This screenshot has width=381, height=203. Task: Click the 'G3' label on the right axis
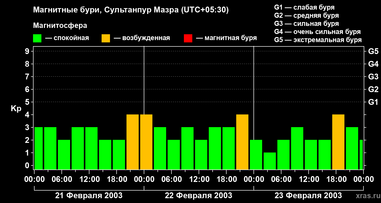373,77
